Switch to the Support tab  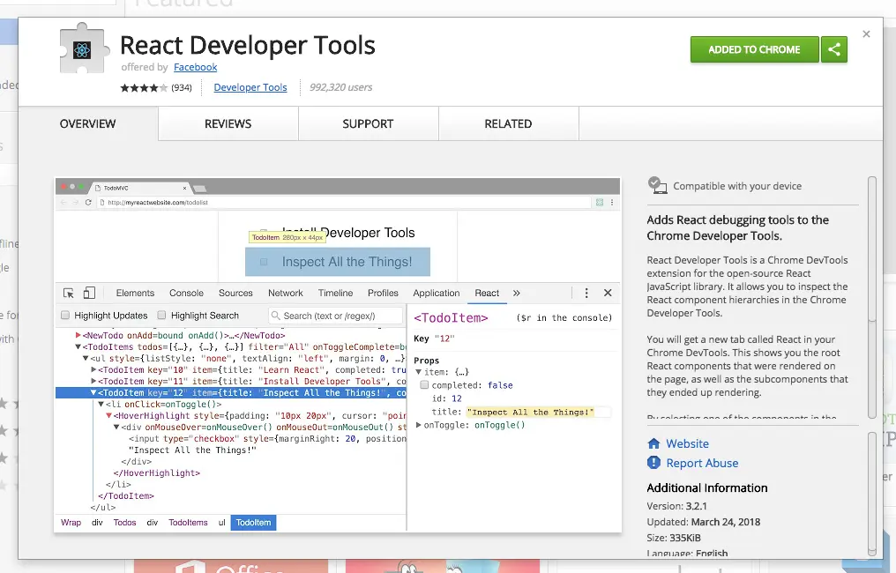coord(368,123)
